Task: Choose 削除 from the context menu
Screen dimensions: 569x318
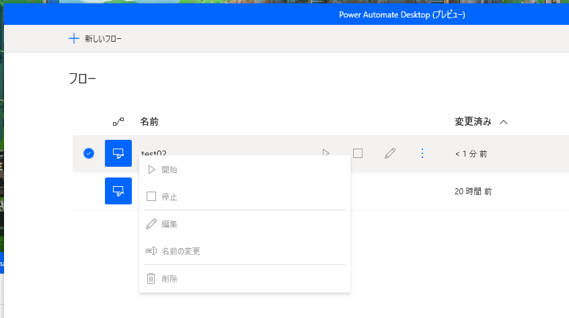Action: tap(245, 278)
